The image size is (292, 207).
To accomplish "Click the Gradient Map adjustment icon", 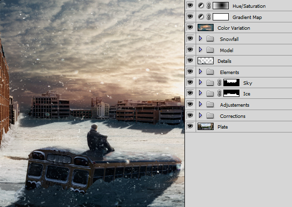I will (x=201, y=17).
